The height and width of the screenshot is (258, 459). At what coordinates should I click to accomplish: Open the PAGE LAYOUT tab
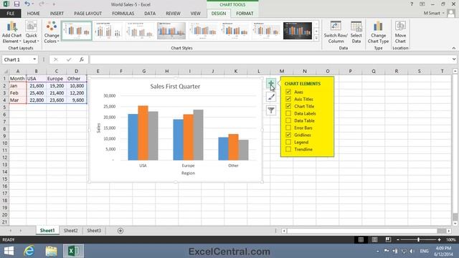coord(87,14)
